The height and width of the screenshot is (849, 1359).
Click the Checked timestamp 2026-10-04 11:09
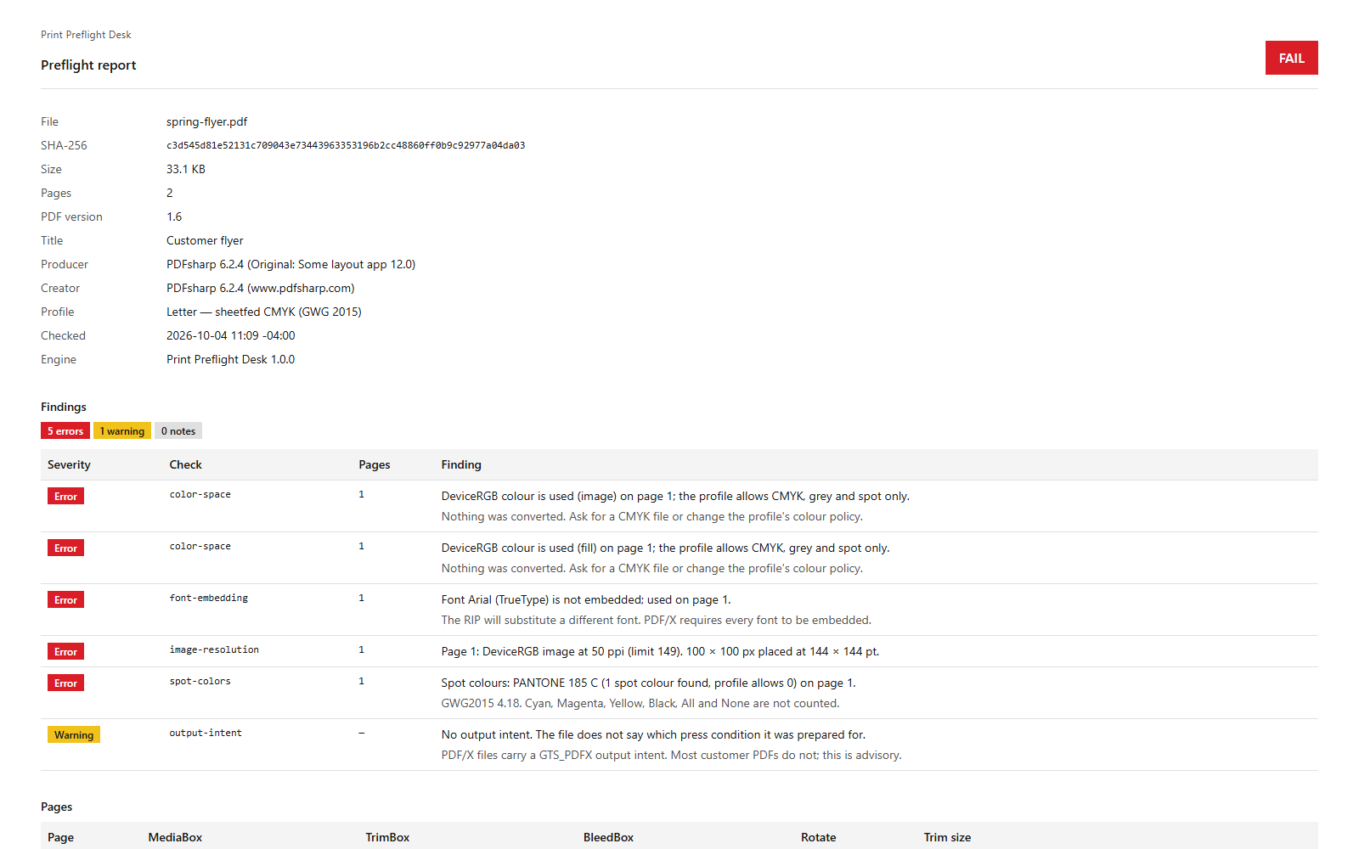pos(231,335)
